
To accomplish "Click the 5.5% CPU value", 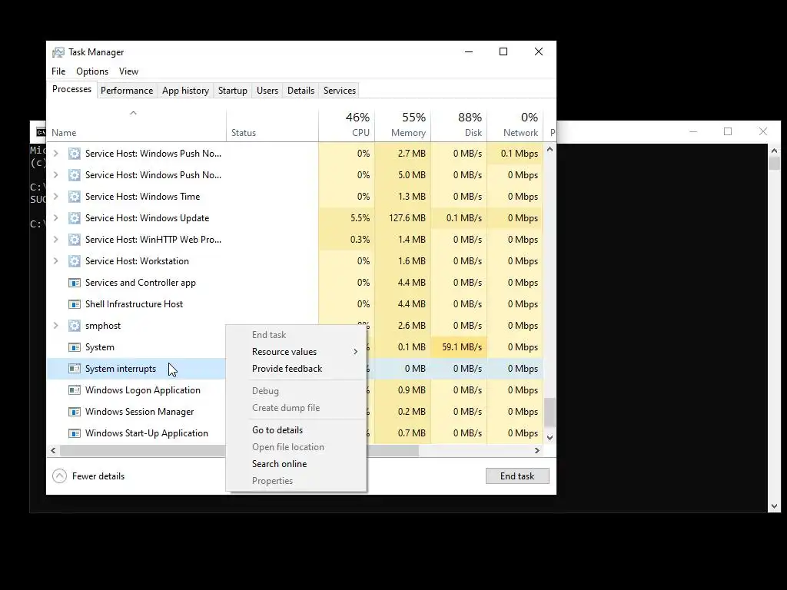I will 360,218.
